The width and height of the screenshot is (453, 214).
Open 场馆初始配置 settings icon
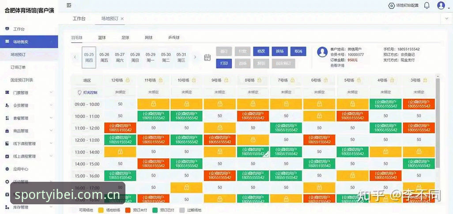[392, 5]
